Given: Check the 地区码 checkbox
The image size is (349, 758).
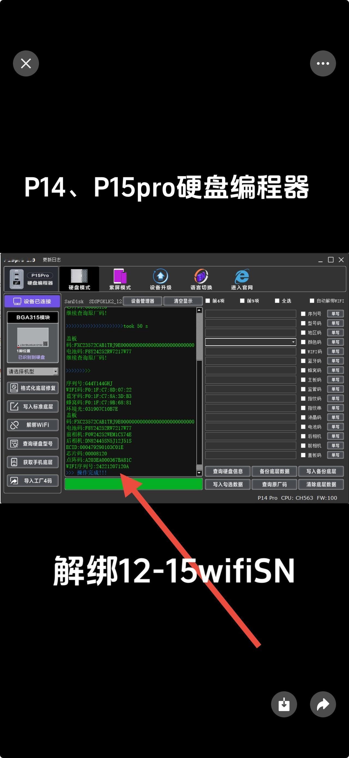Looking at the screenshot, I should pyautogui.click(x=303, y=333).
